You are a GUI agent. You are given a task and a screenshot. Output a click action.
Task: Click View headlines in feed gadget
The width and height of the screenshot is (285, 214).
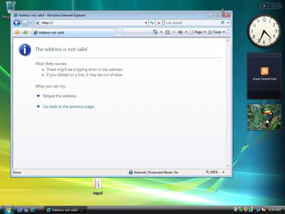pyautogui.click(x=264, y=79)
